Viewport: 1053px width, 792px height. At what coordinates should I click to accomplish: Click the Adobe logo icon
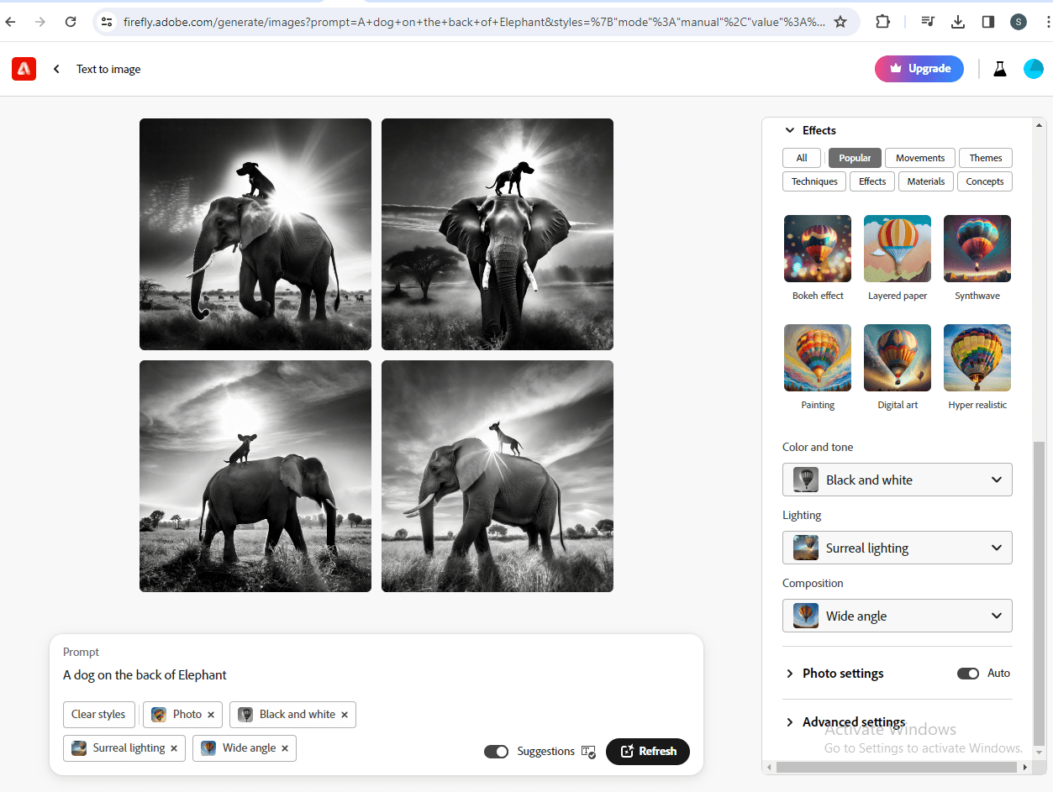pos(24,69)
